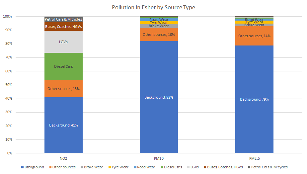This screenshot has height=174, width=307.
Task: Select the Brake Wear legend entry
Action: (93, 167)
